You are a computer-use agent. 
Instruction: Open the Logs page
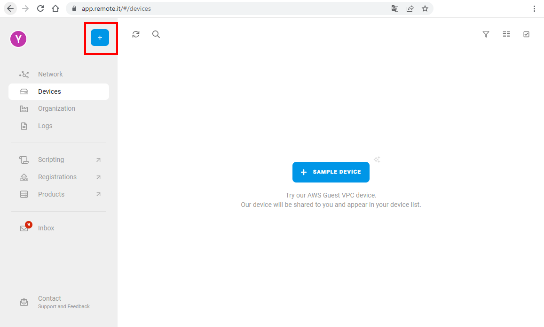click(x=45, y=126)
